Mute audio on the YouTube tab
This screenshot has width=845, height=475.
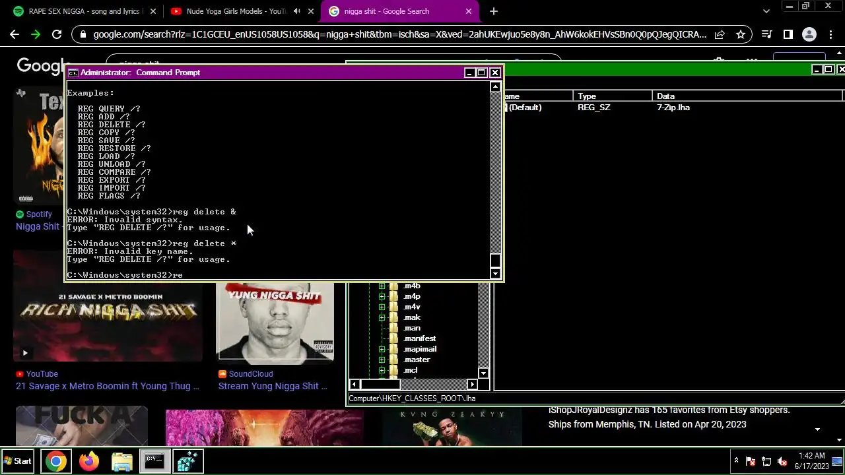click(x=296, y=11)
